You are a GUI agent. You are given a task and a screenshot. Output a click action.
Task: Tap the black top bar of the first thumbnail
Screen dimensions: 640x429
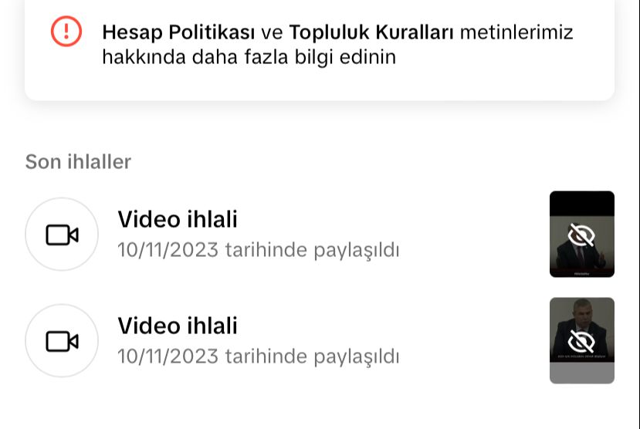[582, 203]
